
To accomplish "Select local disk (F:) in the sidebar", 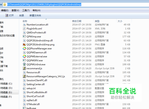I will (6, 97).
